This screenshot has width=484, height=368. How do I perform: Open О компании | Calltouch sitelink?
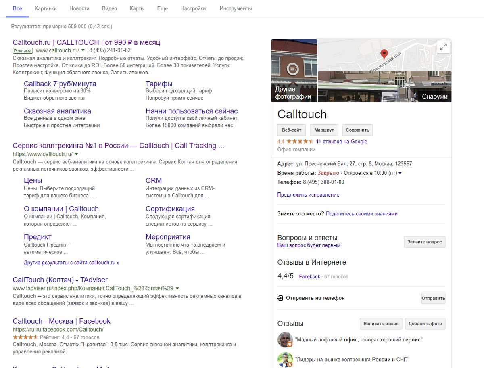[x=61, y=209]
